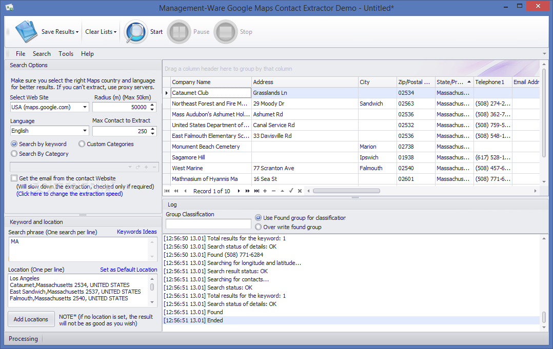
Task: Click the Ipswich city cell
Action: point(378,157)
